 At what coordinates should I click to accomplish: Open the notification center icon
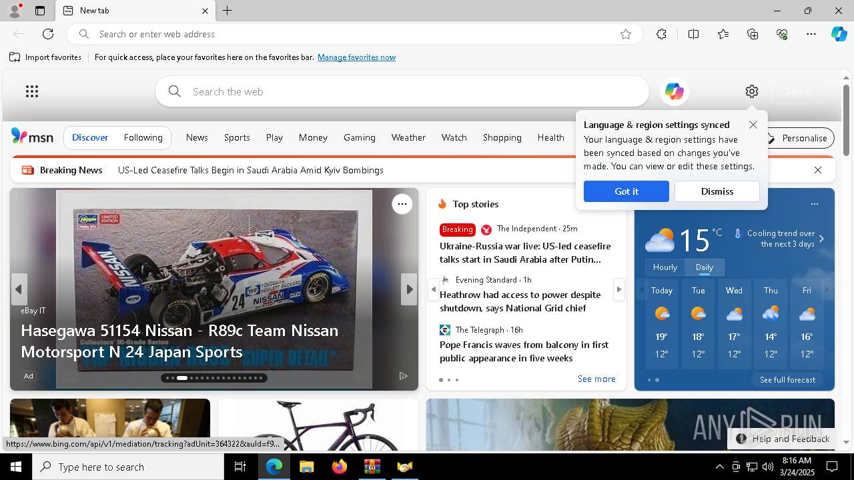832,467
